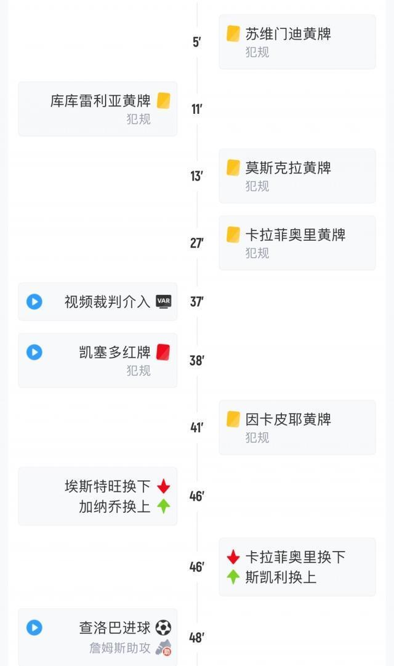Click the yellow card icon for 因卡皮耶
This screenshot has height=666, width=394.
click(233, 419)
